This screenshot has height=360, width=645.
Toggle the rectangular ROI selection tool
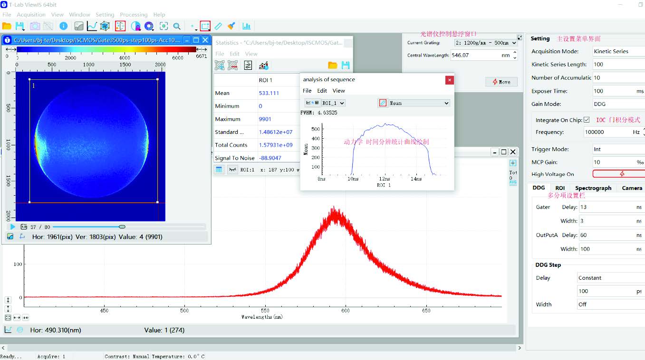coord(205,26)
